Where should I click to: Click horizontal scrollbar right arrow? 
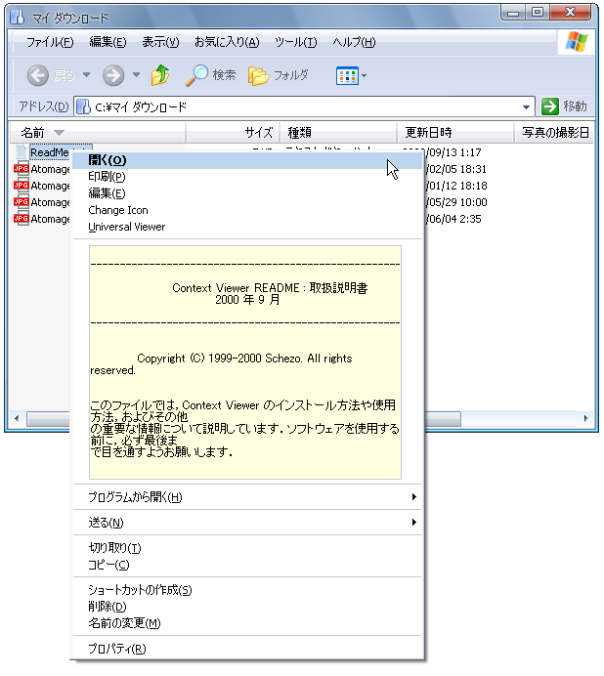click(x=586, y=418)
